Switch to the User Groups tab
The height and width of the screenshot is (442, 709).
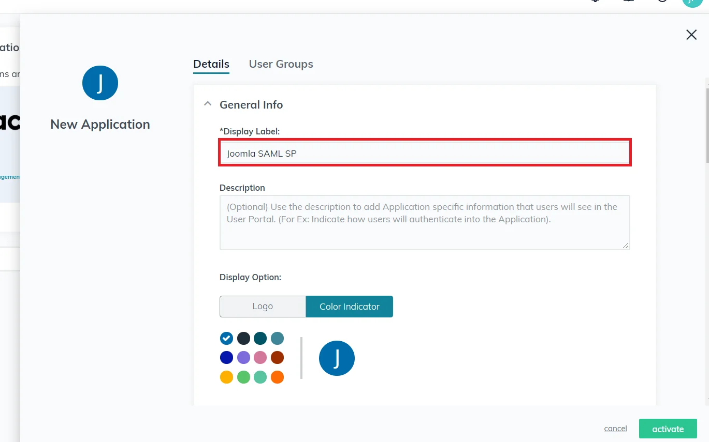click(x=281, y=64)
